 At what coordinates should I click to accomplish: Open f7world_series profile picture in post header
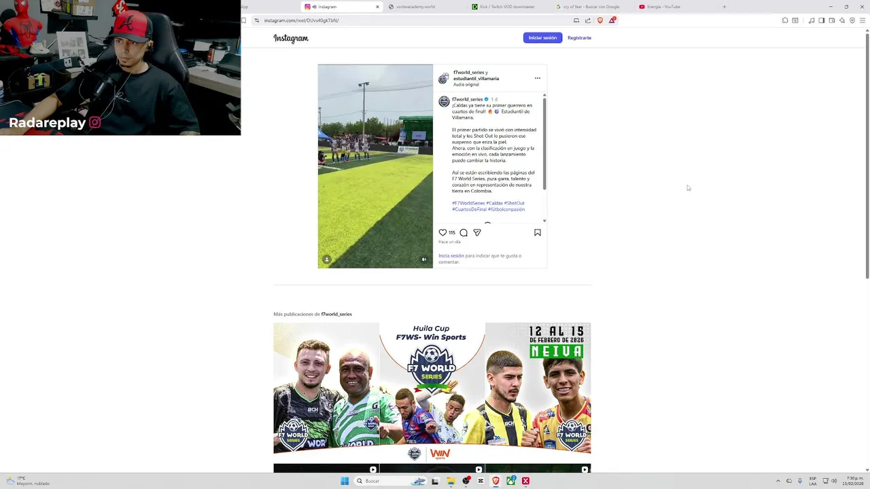click(x=444, y=78)
